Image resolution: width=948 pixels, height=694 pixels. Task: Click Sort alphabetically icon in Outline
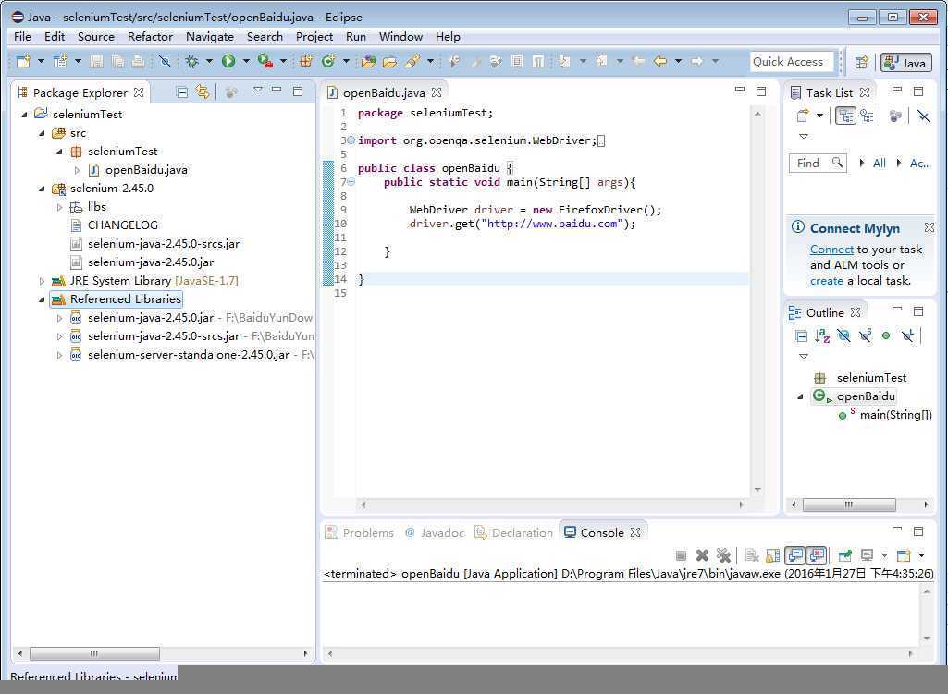pos(822,335)
